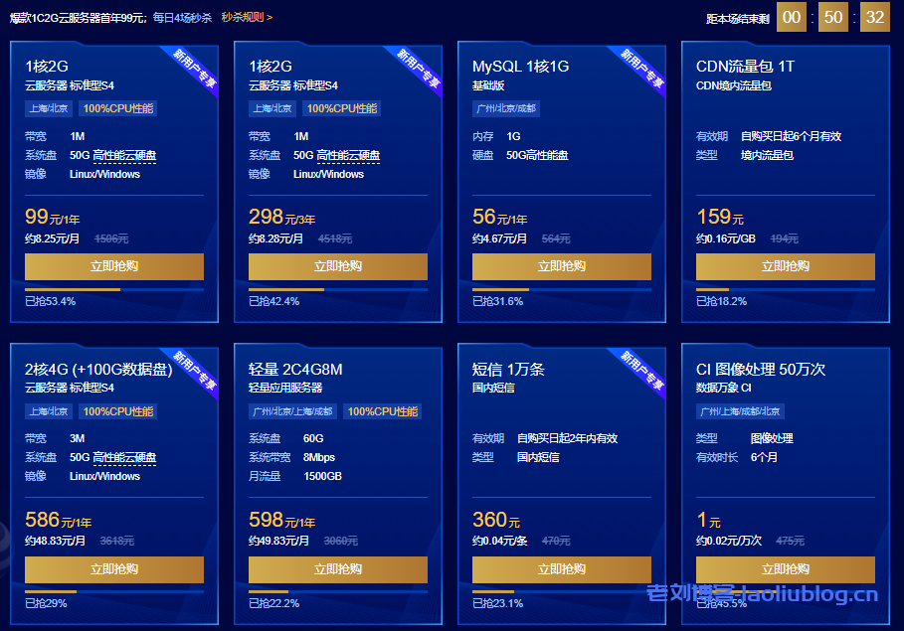Click 立即抢购 on the 2核4G 586元 card

click(114, 569)
